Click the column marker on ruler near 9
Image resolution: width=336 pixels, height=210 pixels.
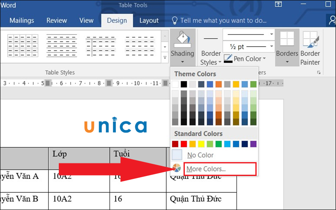109,83
